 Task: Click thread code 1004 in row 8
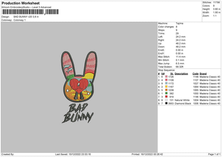coord(196,100)
